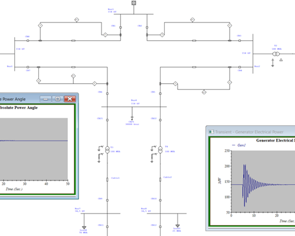Viewport: 295px width, 236px height.
Task: Select circuit breaker CB12
Action: click(x=160, y=227)
